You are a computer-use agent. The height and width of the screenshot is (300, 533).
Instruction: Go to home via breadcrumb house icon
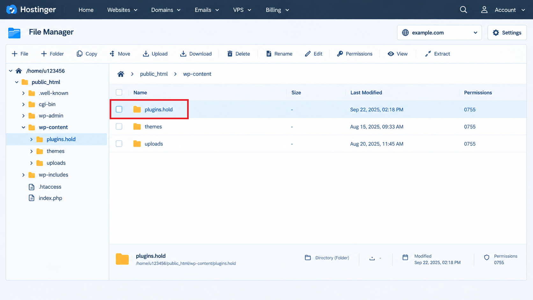[121, 74]
